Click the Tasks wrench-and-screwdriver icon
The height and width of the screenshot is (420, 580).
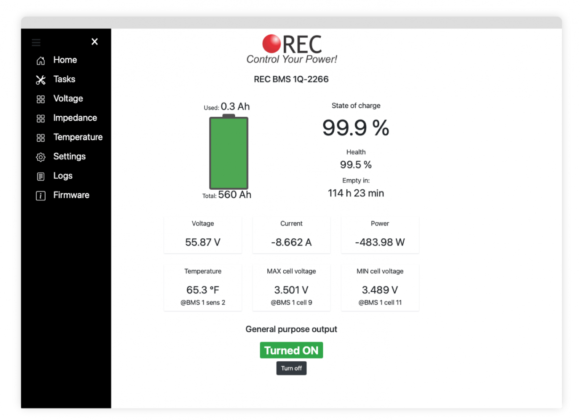pyautogui.click(x=41, y=80)
